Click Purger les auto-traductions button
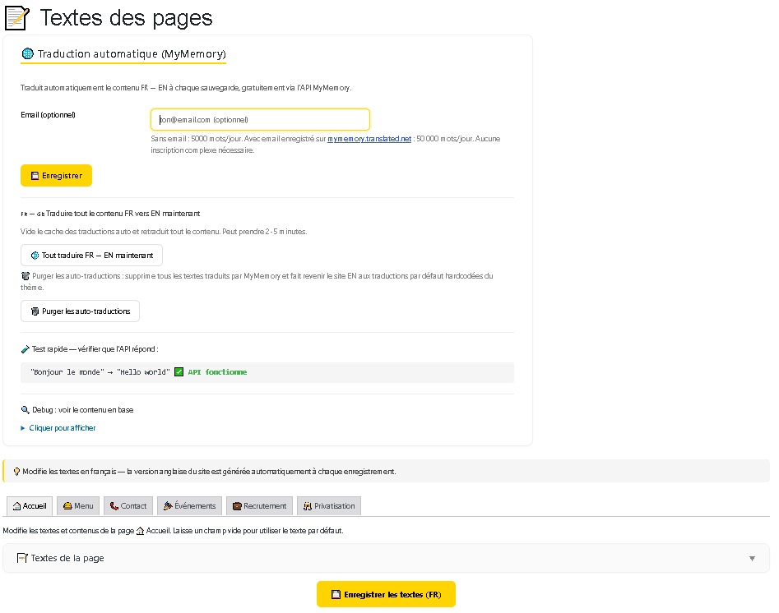The height and width of the screenshot is (613, 779). tap(80, 311)
